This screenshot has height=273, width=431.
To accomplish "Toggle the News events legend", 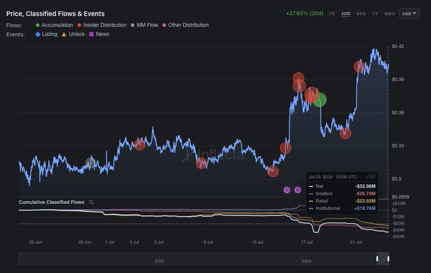I will pyautogui.click(x=100, y=34).
